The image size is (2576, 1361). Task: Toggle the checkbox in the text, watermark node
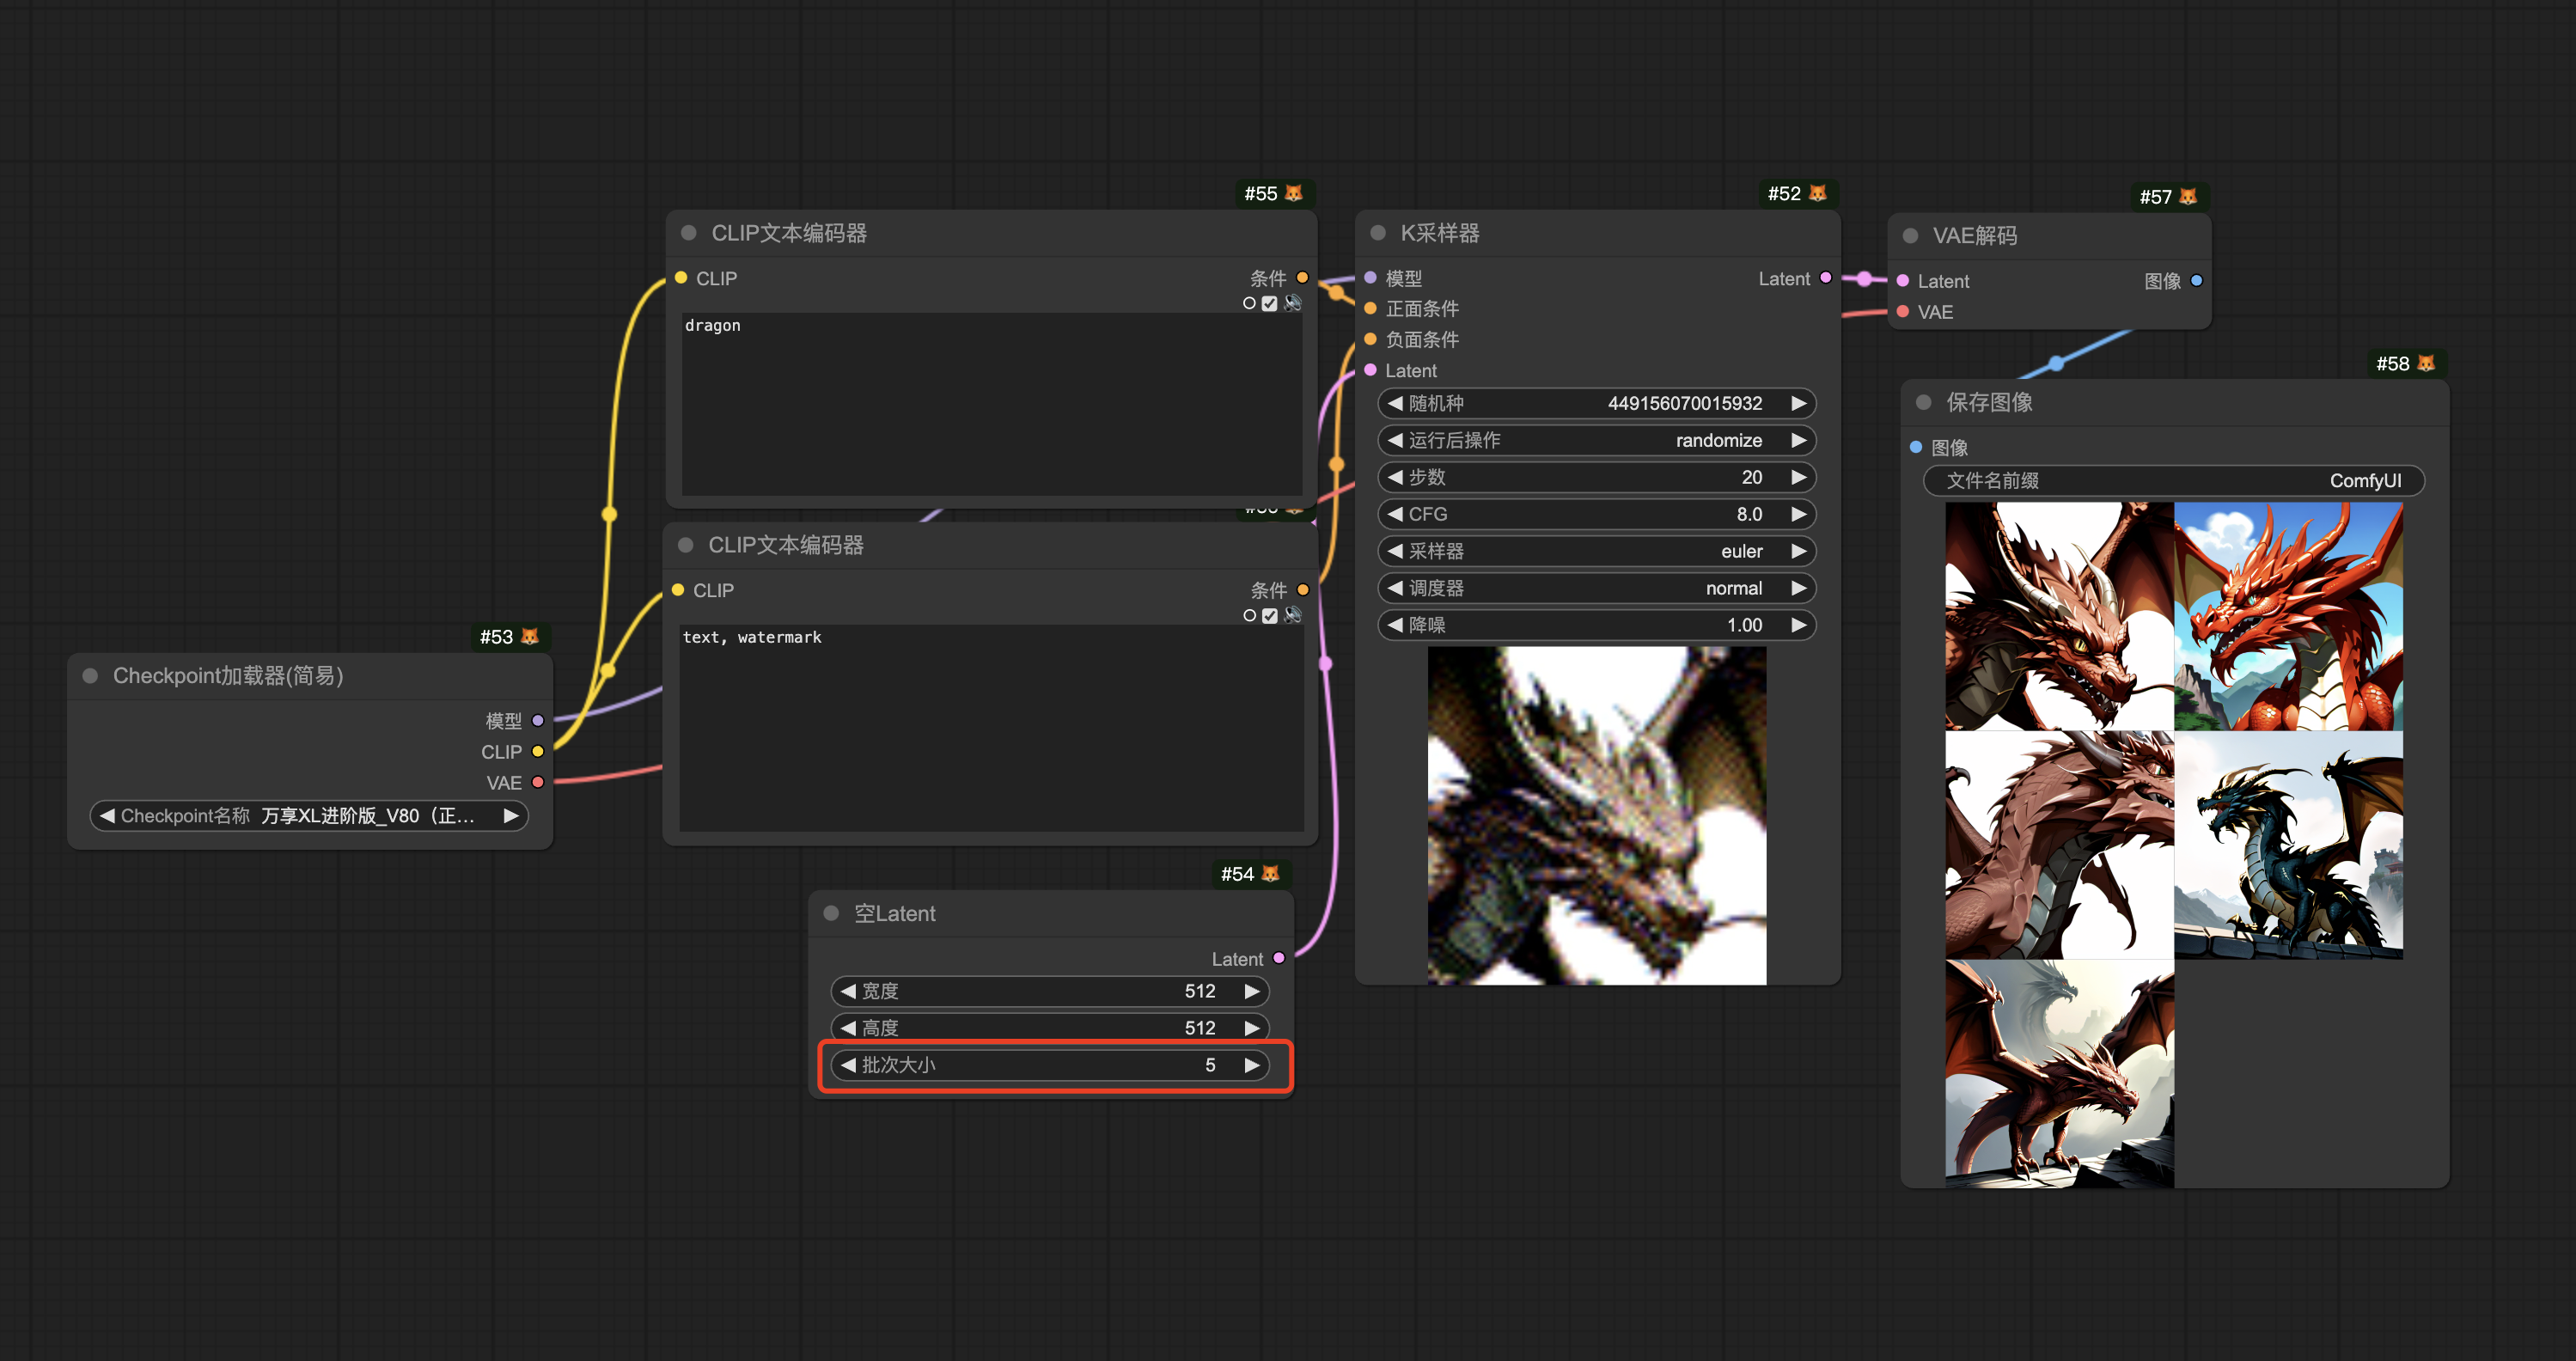tap(1270, 615)
